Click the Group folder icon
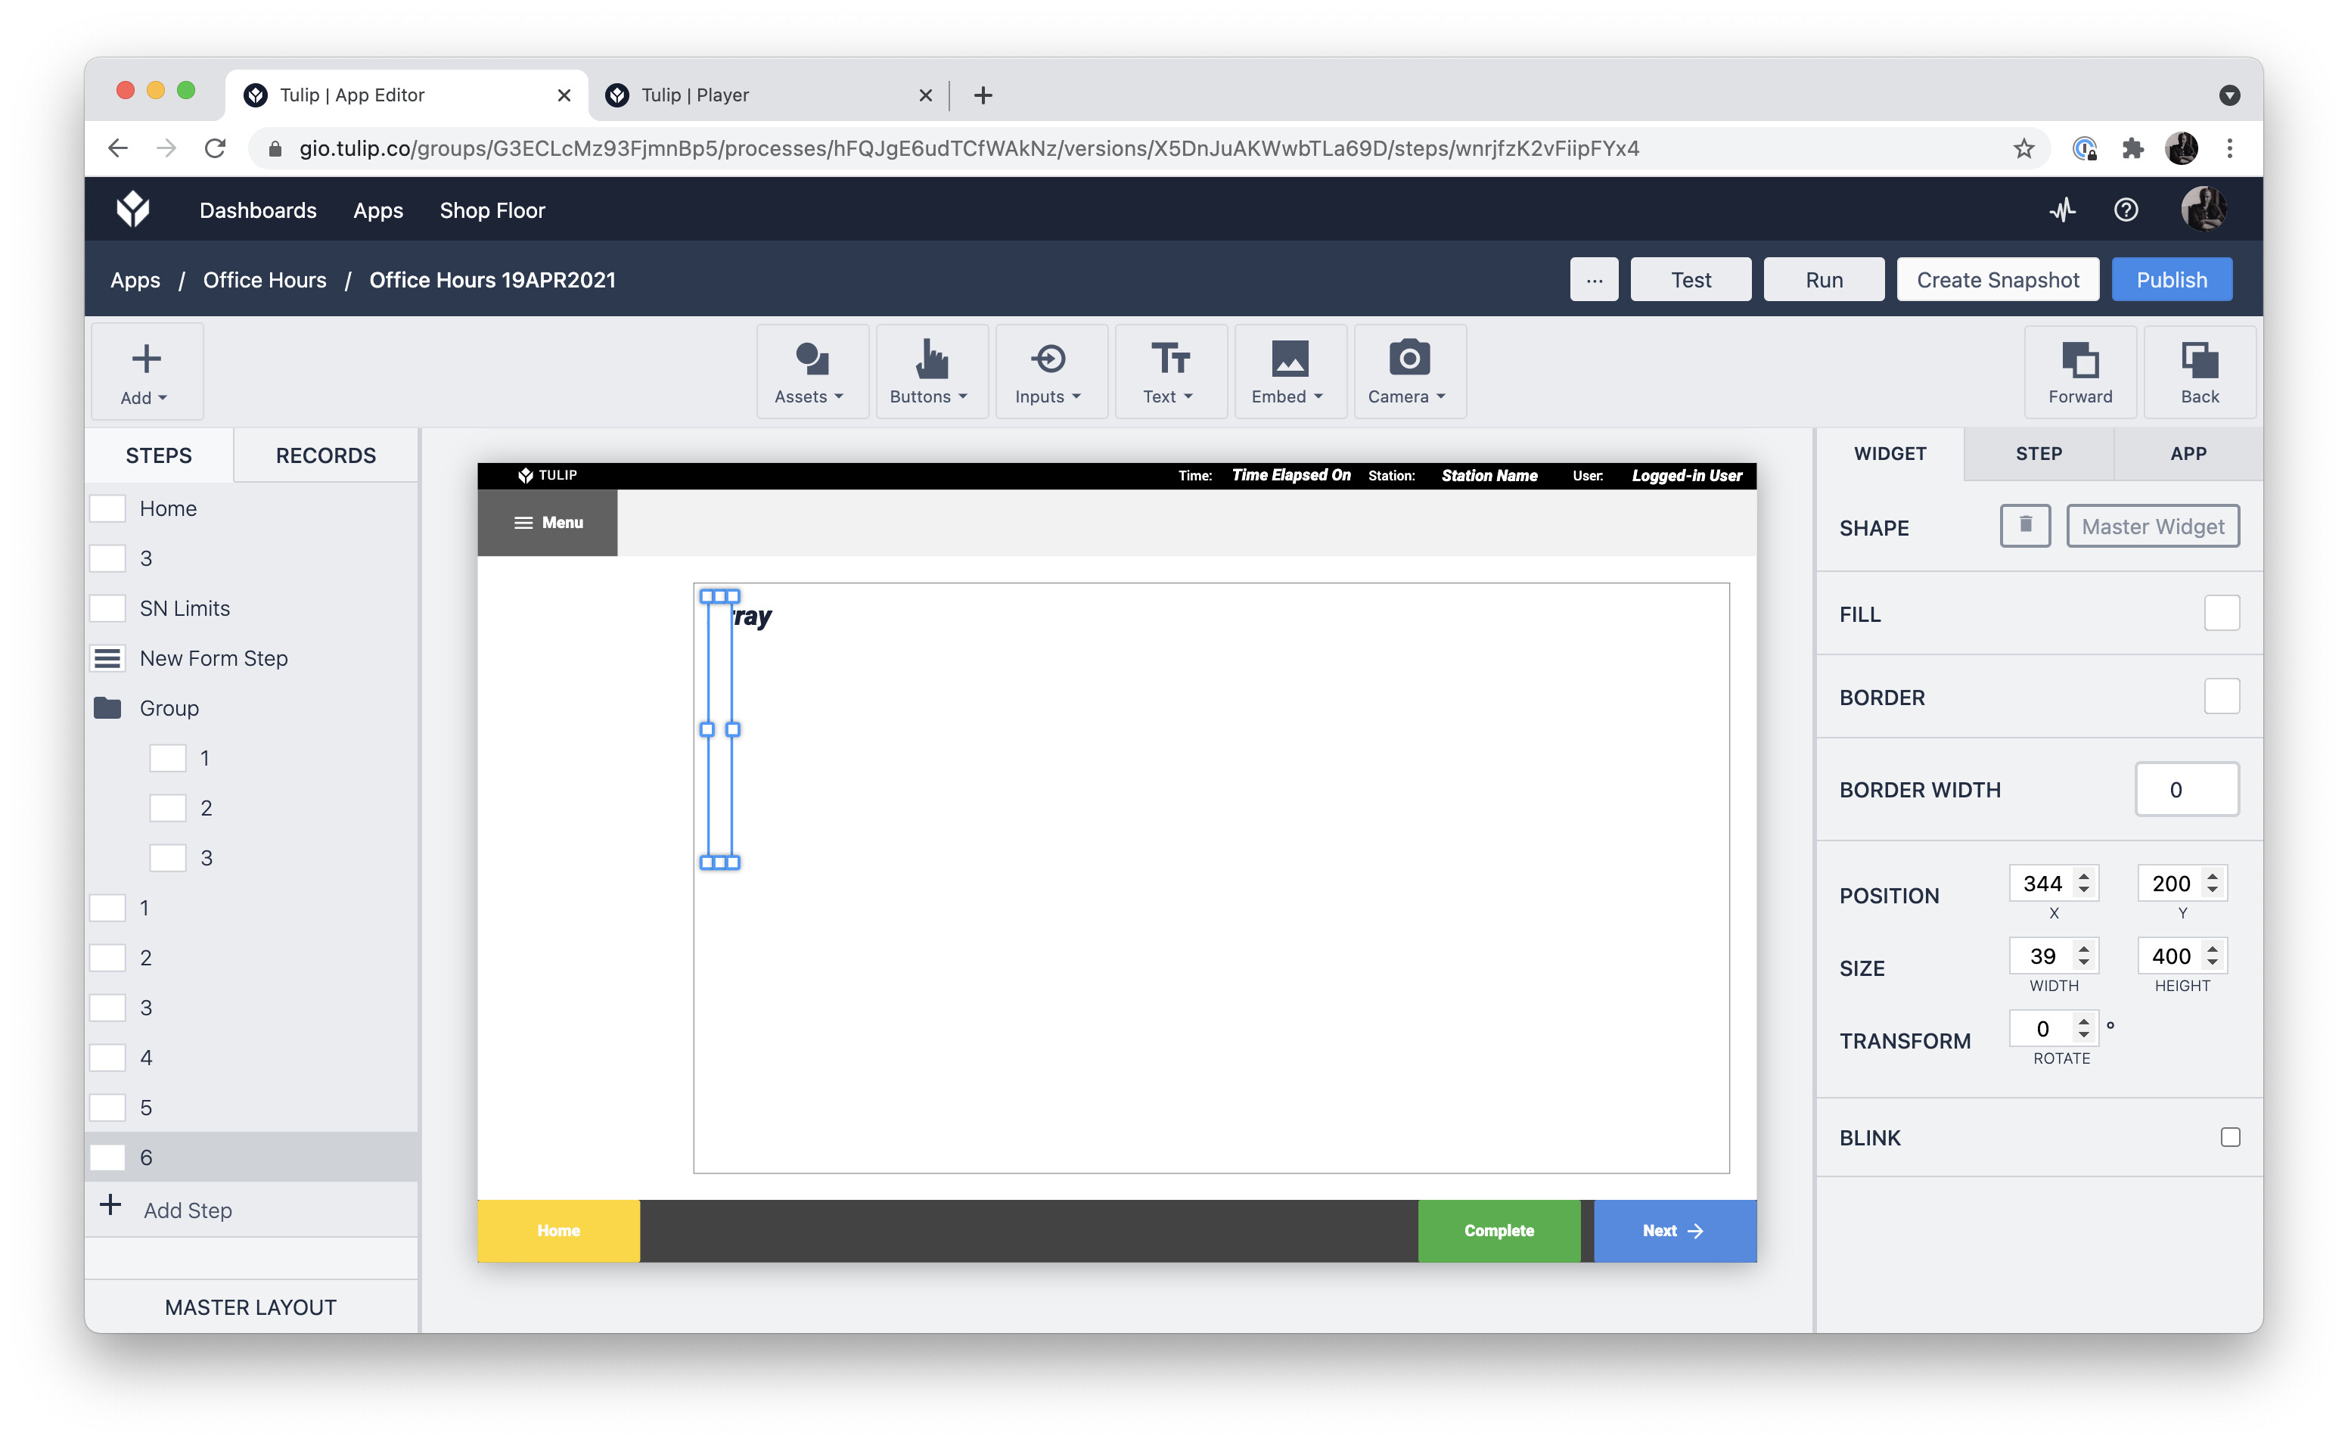This screenshot has height=1445, width=2348. (108, 708)
